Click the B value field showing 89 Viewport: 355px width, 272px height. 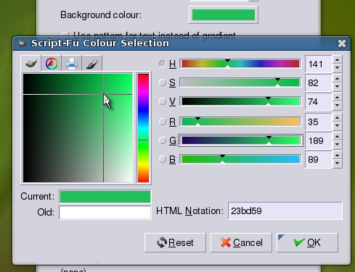point(319,159)
